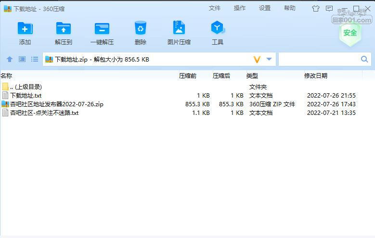Viewport: 375px width, 238px height.
Task: Switch to the list view mode button
Action: coord(35,59)
